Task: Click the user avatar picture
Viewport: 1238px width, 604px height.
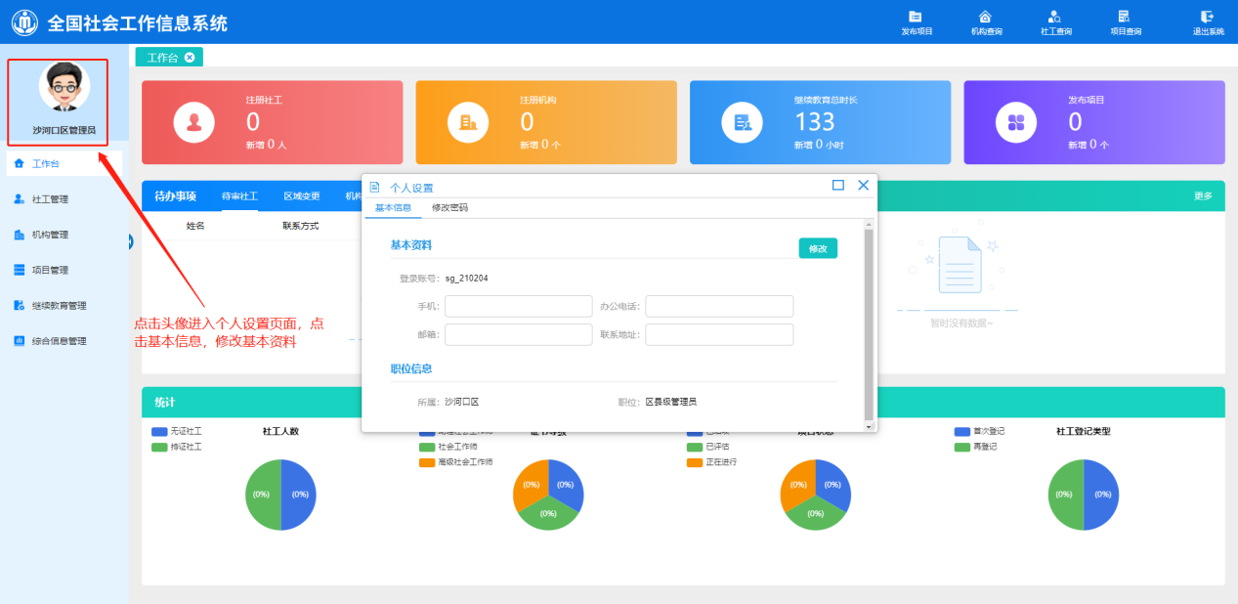Action: [64, 88]
